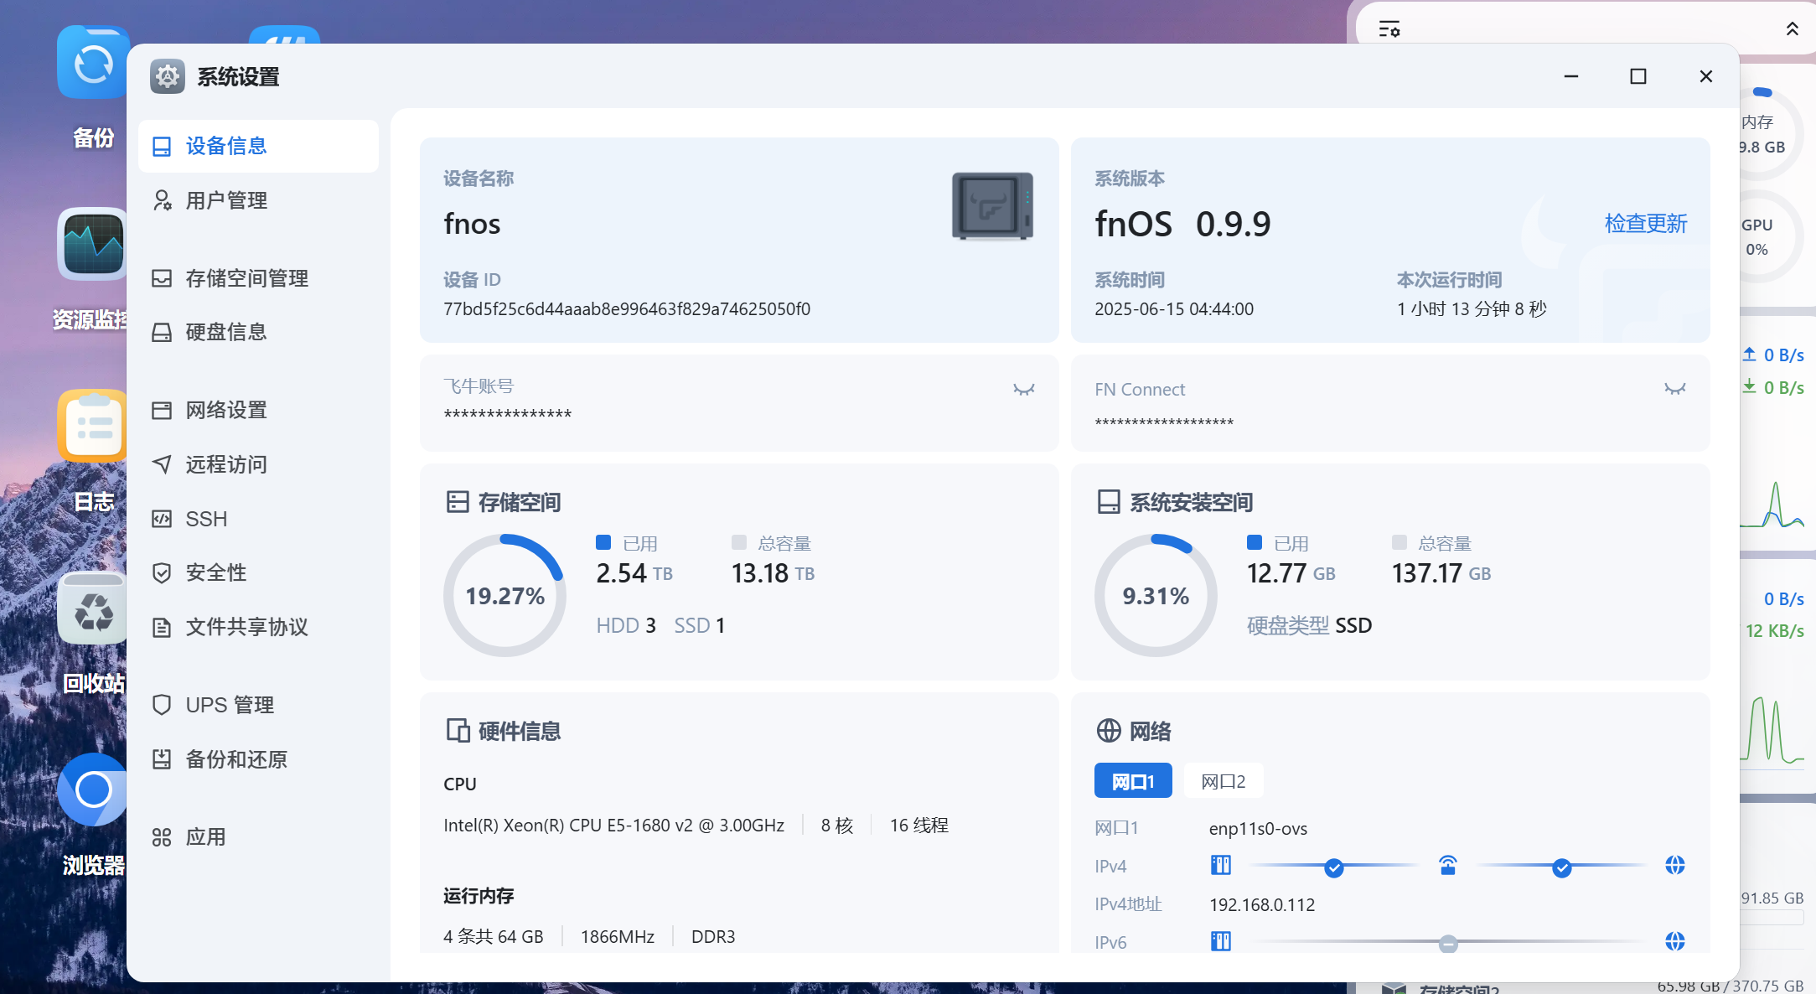The image size is (1816, 994).
Task: Click the NAS device image
Action: point(992,206)
